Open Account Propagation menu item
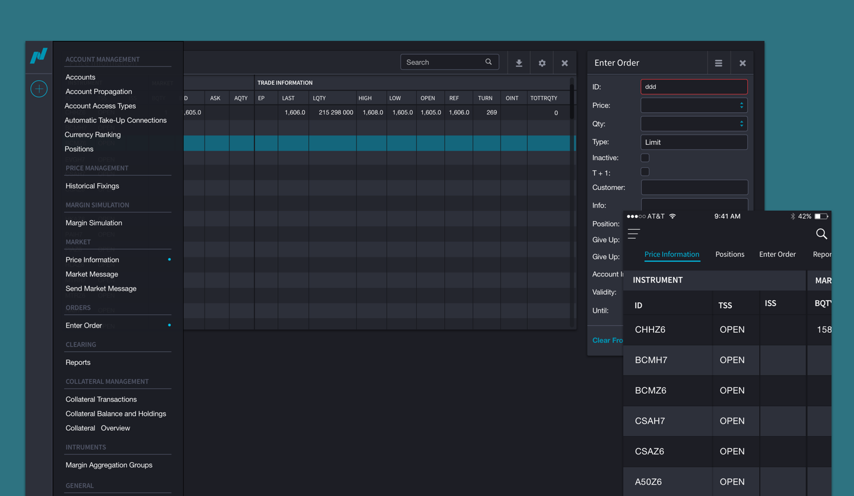 tap(98, 91)
